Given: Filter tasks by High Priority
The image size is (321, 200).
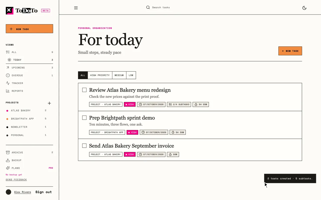Looking at the screenshot, I should coord(100,75).
